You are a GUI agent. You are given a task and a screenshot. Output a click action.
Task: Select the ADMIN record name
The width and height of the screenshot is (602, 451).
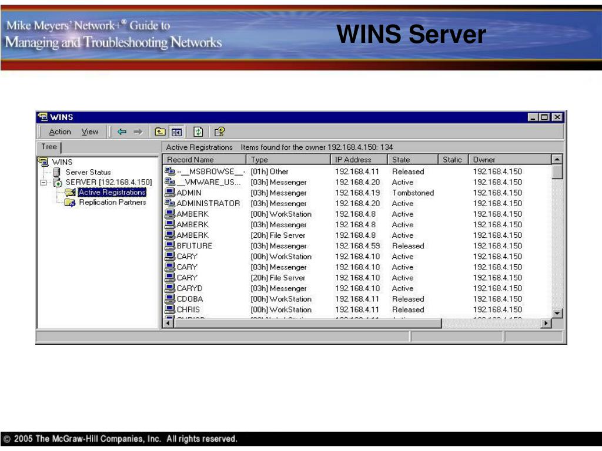[x=189, y=193]
